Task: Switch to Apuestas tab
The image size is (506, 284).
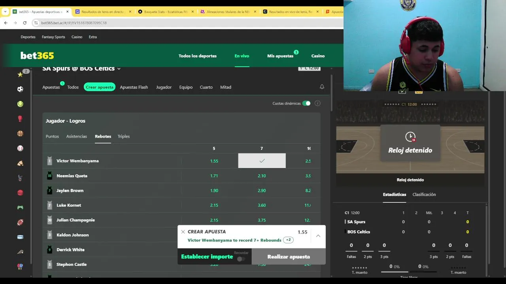Action: 51,87
